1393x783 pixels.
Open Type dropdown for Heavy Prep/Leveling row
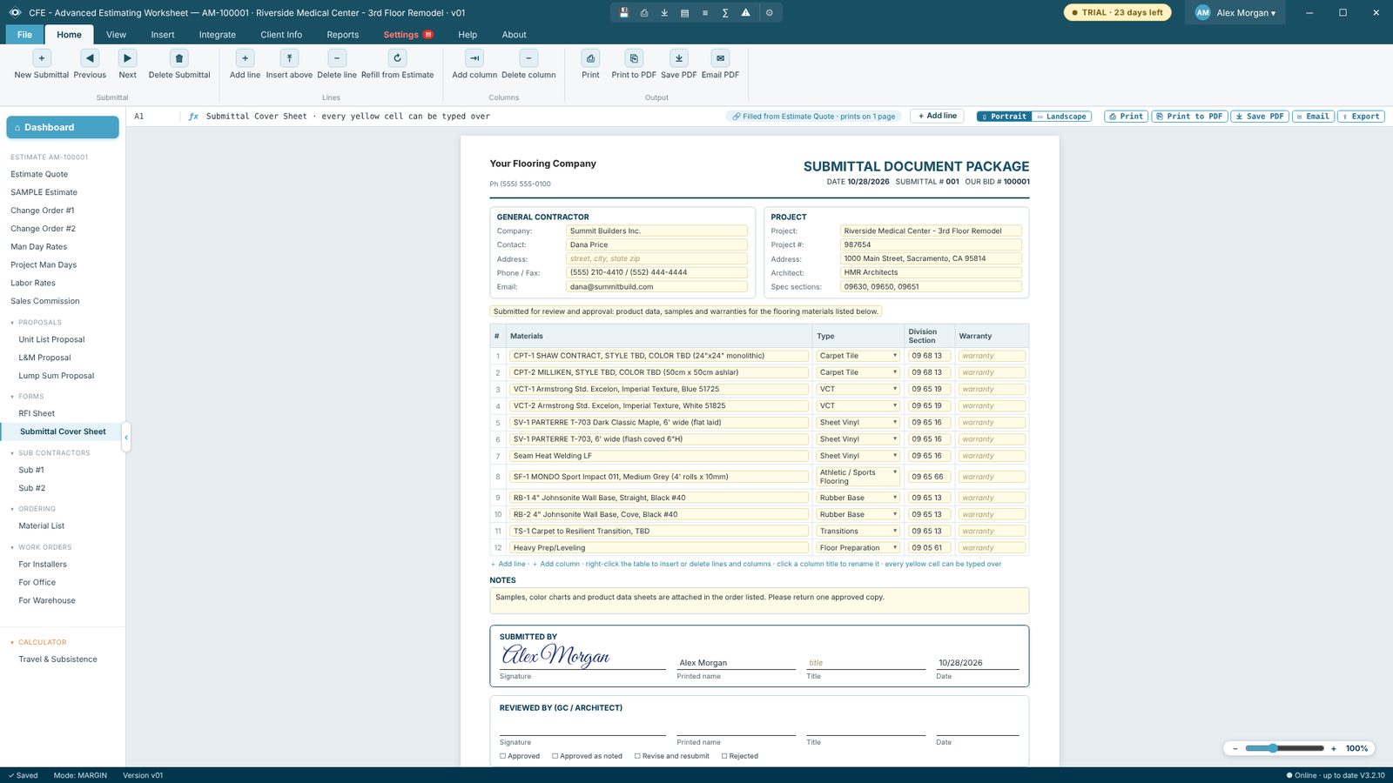pyautogui.click(x=858, y=548)
